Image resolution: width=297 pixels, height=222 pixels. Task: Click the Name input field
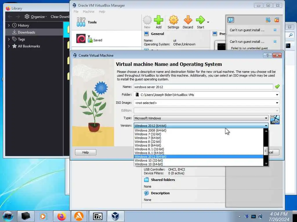[x=203, y=87]
